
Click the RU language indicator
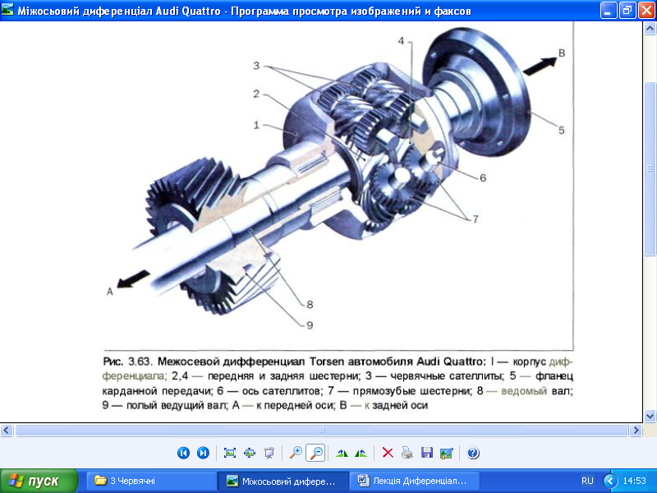click(587, 481)
